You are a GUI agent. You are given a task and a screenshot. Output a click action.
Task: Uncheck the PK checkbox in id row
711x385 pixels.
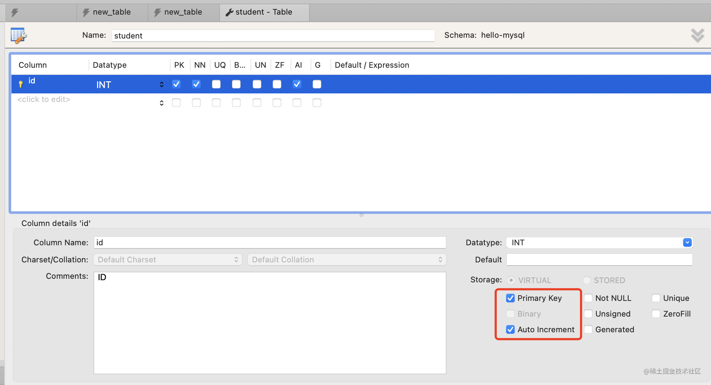pyautogui.click(x=176, y=84)
